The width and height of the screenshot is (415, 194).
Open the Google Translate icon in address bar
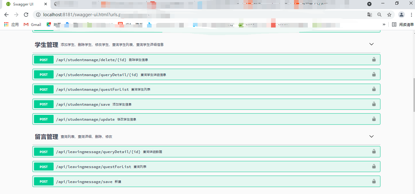click(369, 14)
